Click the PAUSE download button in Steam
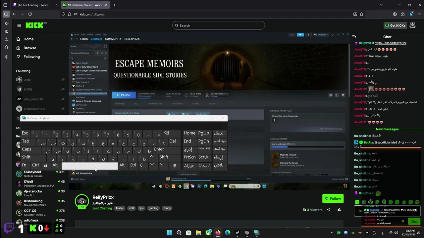This screenshot has width=424, height=238. pyautogui.click(x=124, y=95)
